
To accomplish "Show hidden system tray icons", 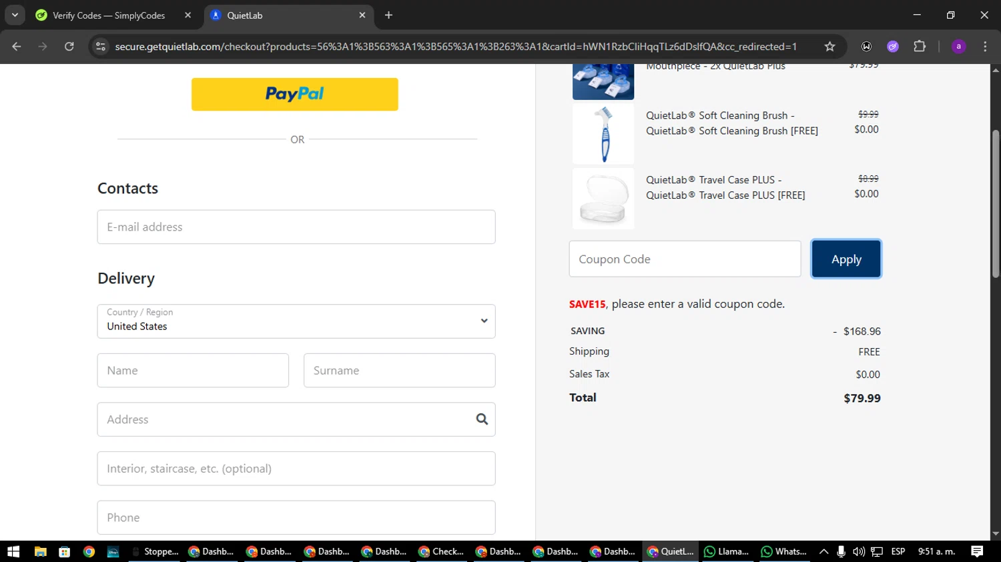I will coord(823,551).
